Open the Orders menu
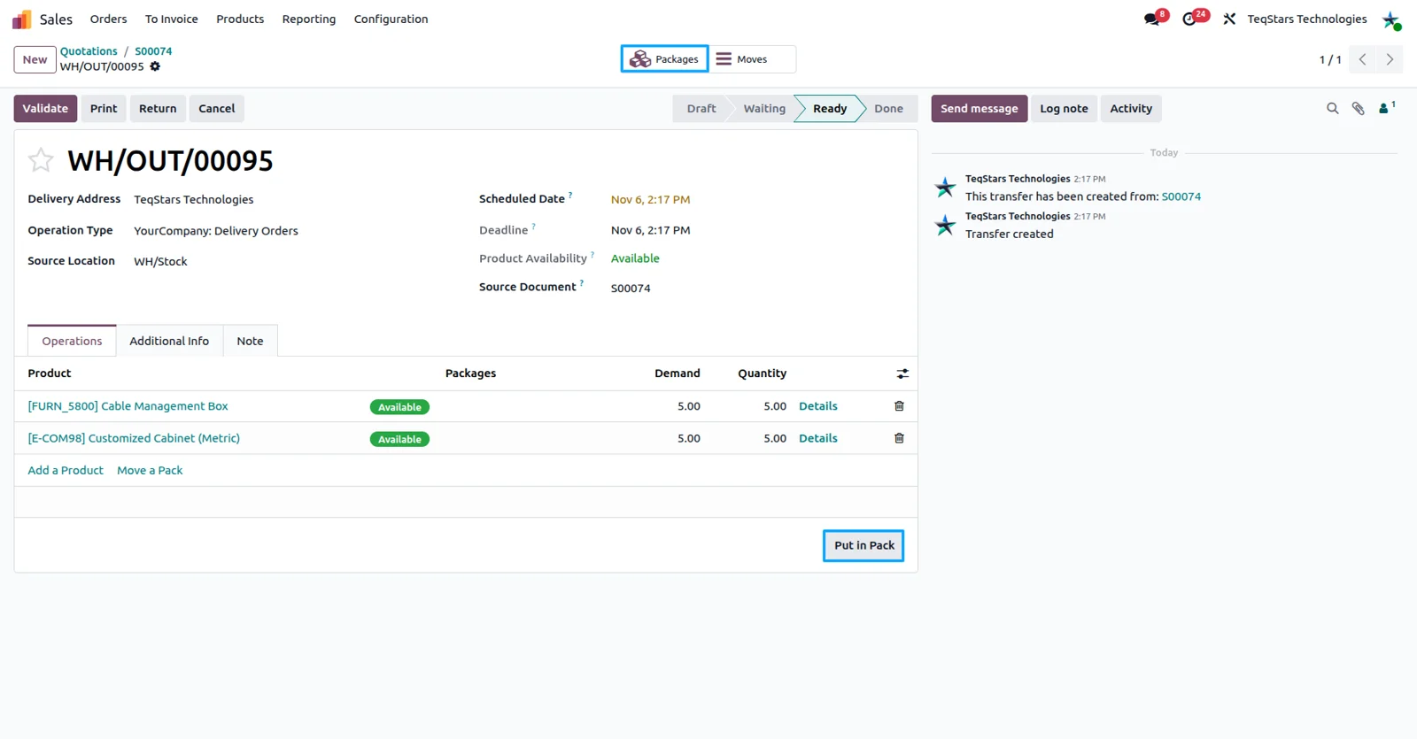This screenshot has height=739, width=1417. point(108,19)
